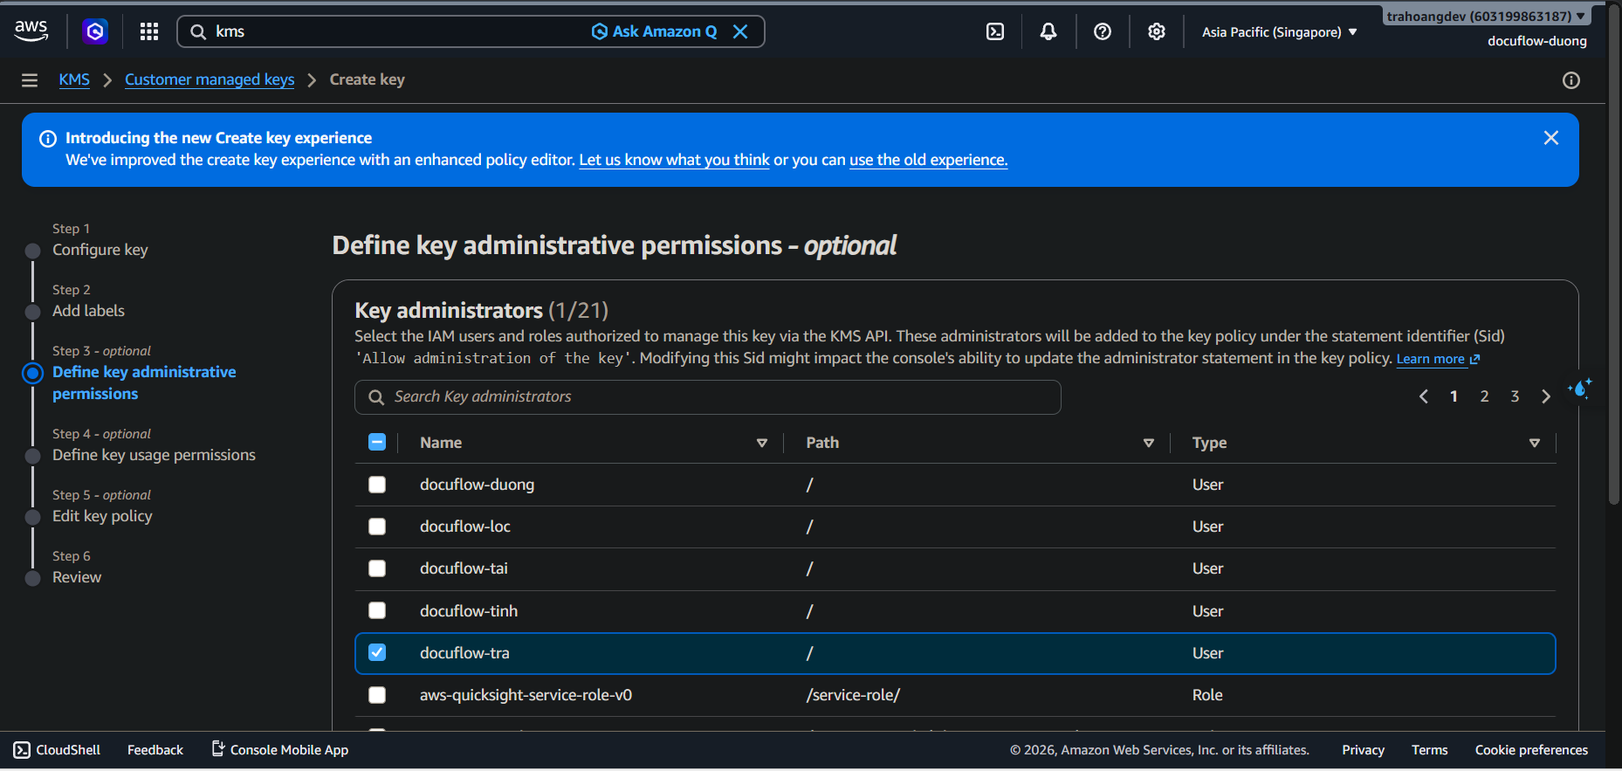Go to Step 5 Edit key policy
Viewport: 1622px width, 771px height.
click(x=102, y=516)
